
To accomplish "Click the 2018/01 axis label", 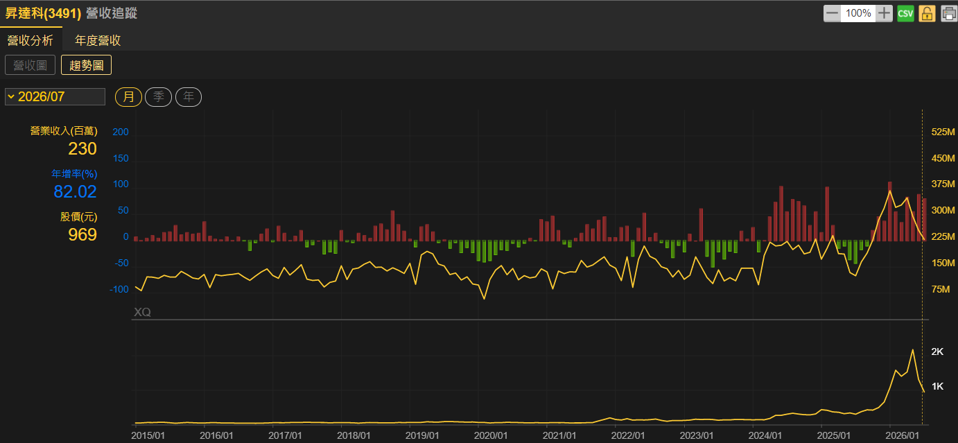I will [x=354, y=435].
